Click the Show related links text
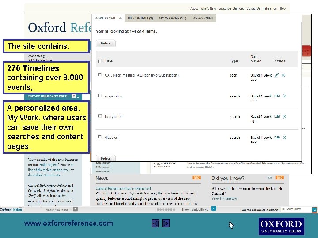318x238 pixels. [x=195, y=209]
